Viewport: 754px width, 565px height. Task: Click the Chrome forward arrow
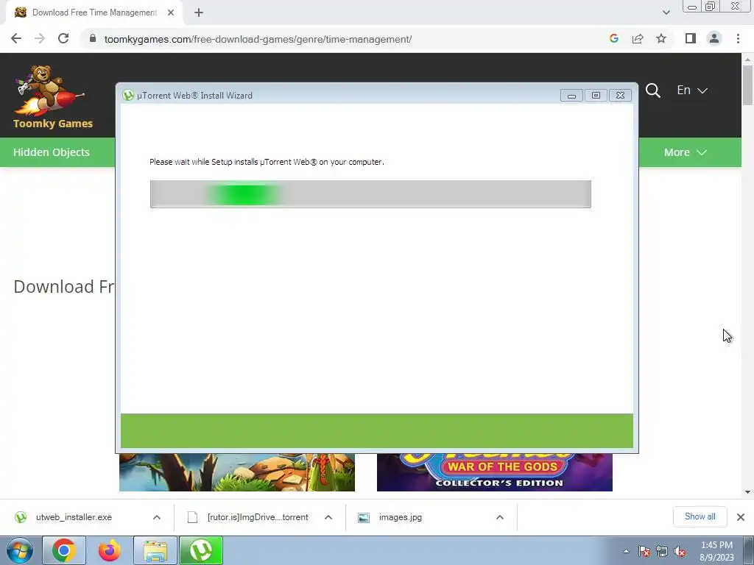tap(40, 39)
